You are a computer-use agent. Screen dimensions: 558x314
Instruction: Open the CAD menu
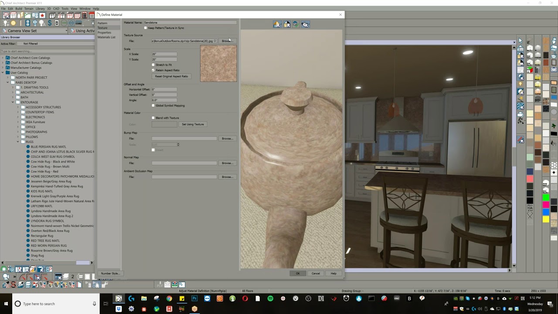coord(56,9)
